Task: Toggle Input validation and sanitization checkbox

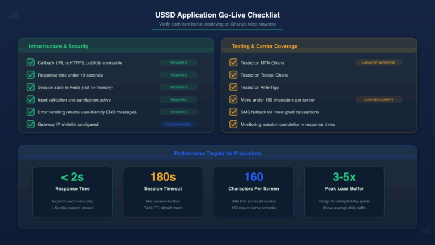Action: [x=31, y=99]
